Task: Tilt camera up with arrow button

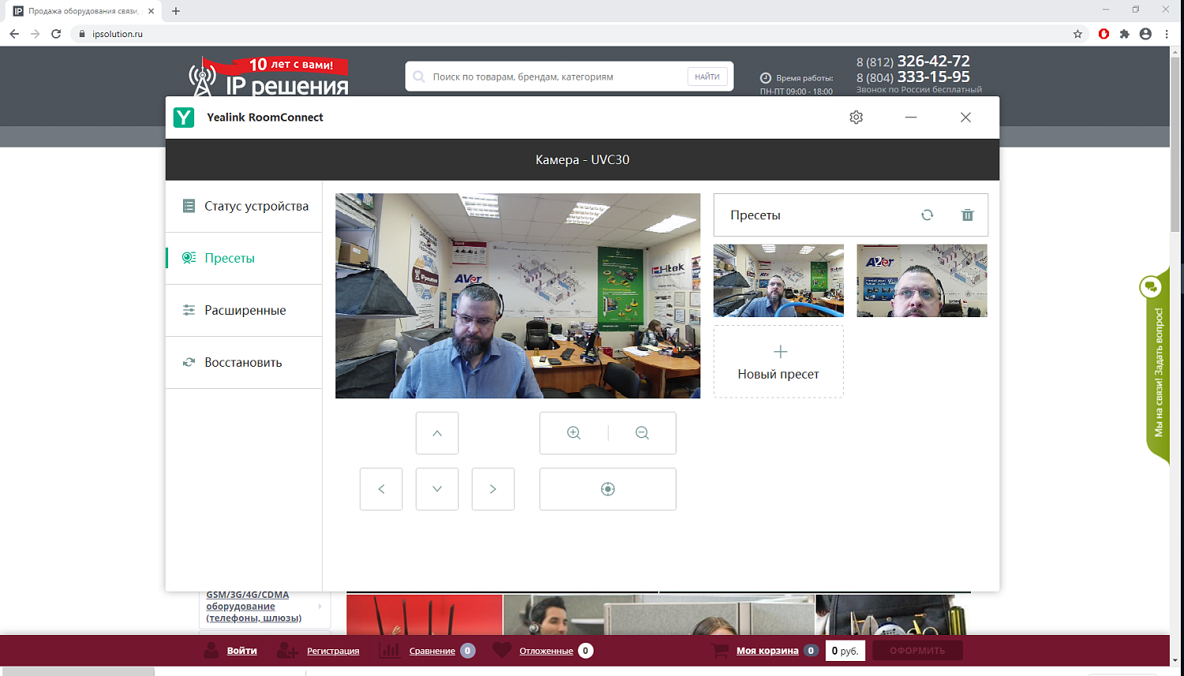Action: coord(437,433)
